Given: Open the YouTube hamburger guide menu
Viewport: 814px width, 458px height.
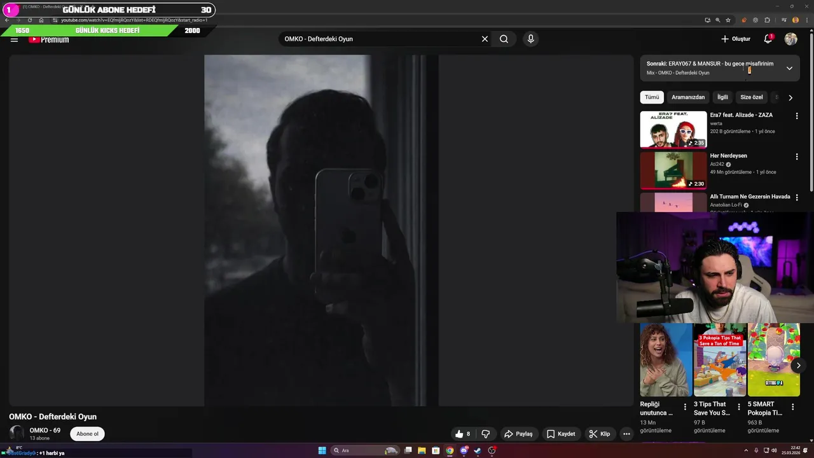Looking at the screenshot, I should [14, 39].
